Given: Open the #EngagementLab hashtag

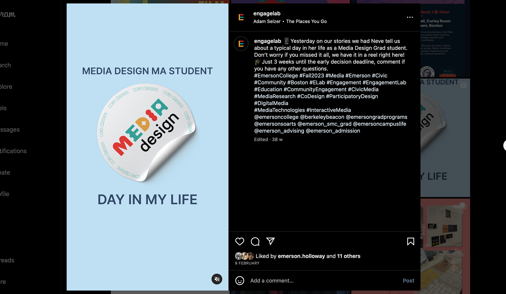Looking at the screenshot, I should (384, 82).
